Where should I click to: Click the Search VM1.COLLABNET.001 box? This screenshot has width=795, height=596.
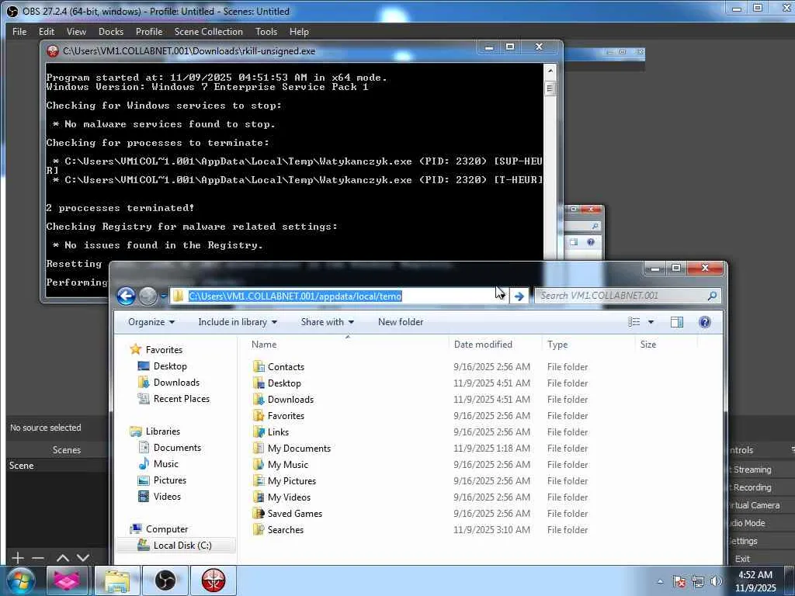click(627, 296)
